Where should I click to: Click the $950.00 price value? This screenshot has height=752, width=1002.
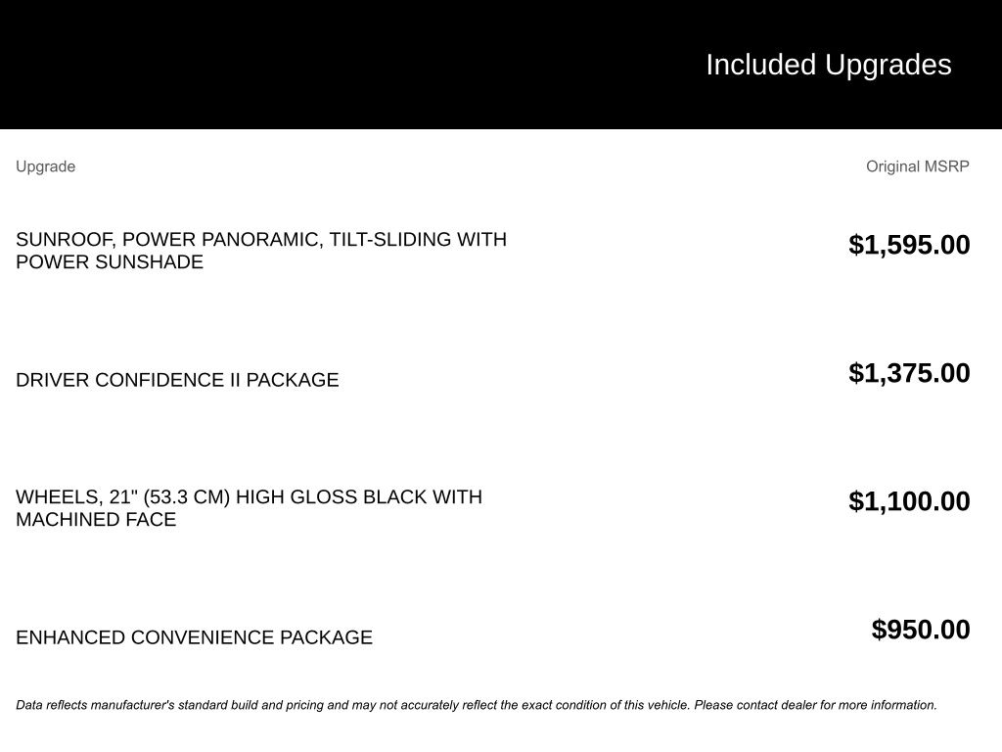coord(921,630)
